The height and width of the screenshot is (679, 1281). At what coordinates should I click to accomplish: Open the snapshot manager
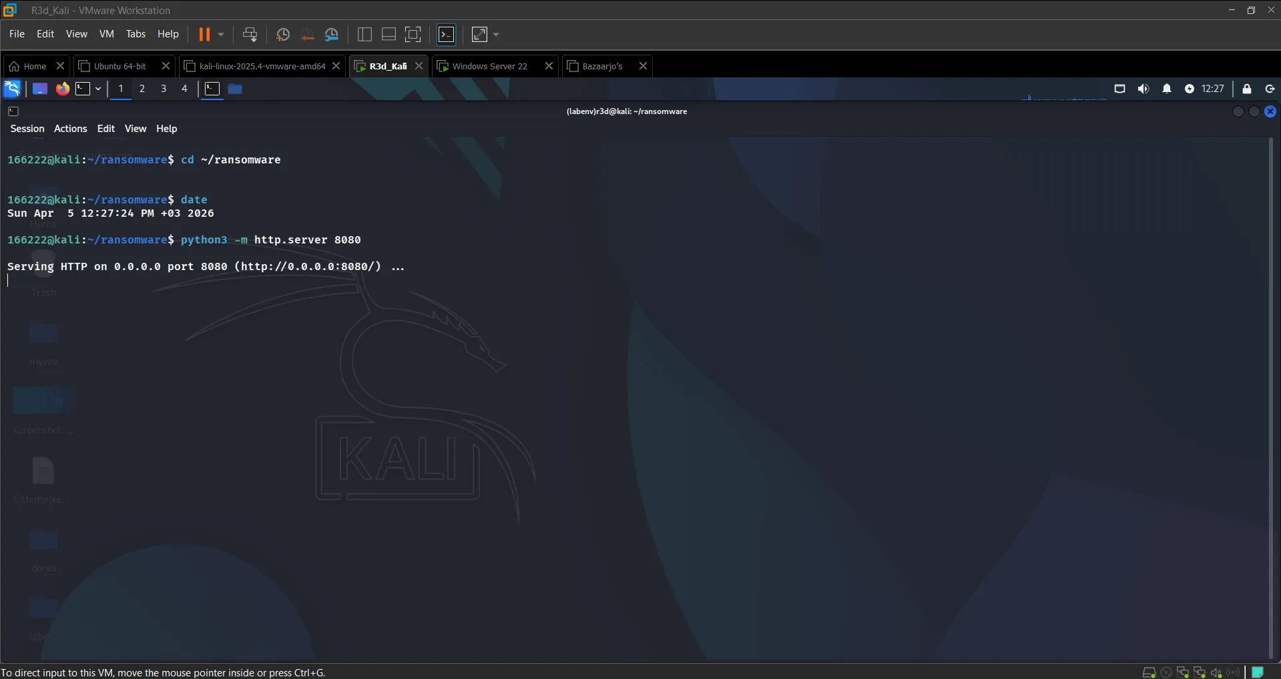coord(332,34)
